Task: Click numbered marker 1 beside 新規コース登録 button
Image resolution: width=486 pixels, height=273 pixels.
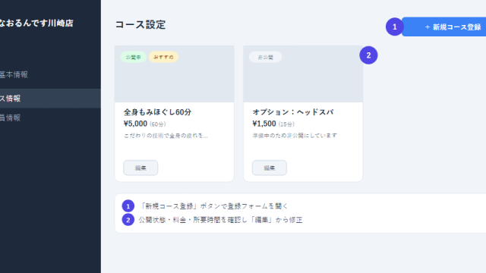Action: click(x=395, y=27)
